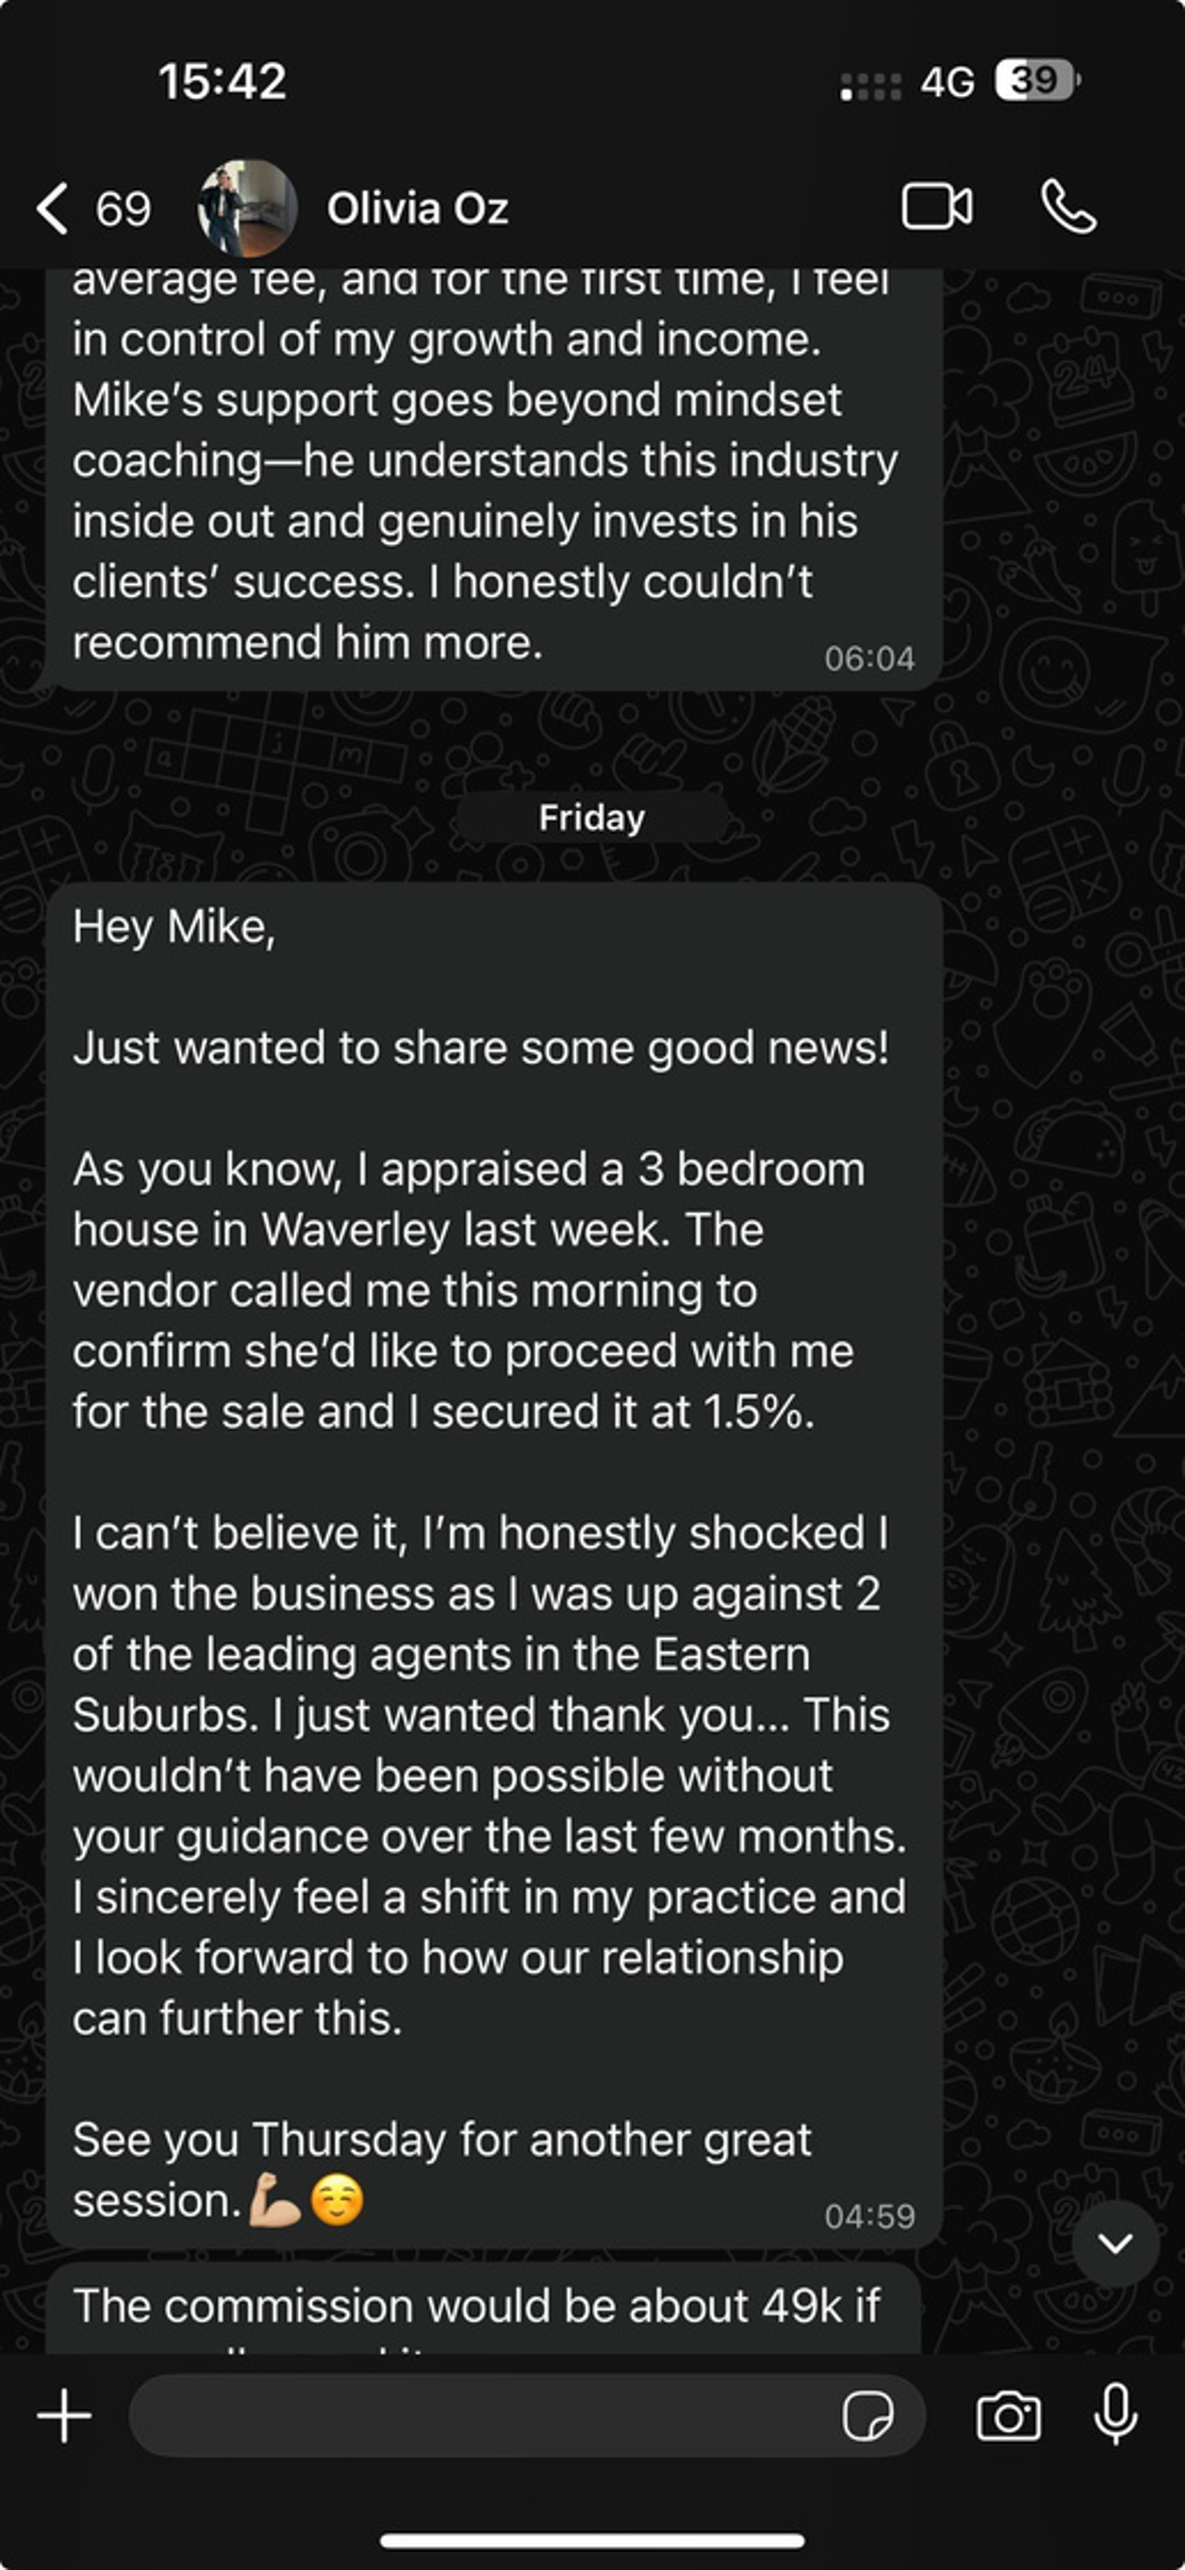This screenshot has height=2570, width=1185.
Task: Tap the Friday date separator
Action: (591, 818)
